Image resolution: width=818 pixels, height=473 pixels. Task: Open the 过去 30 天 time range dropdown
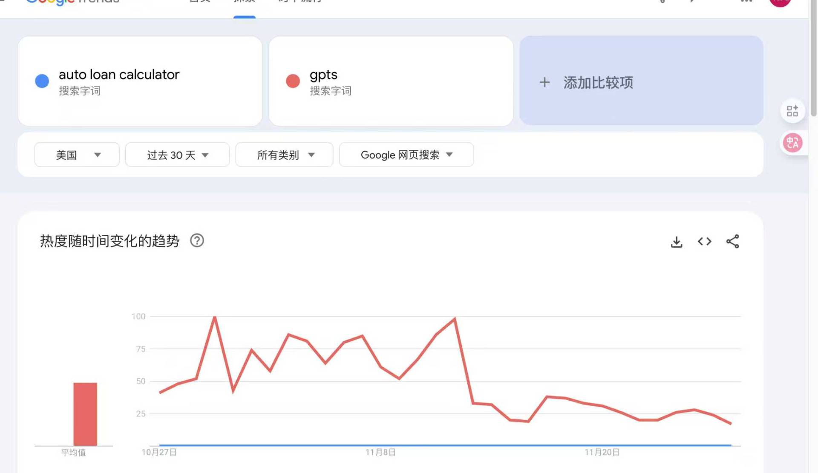[177, 155]
